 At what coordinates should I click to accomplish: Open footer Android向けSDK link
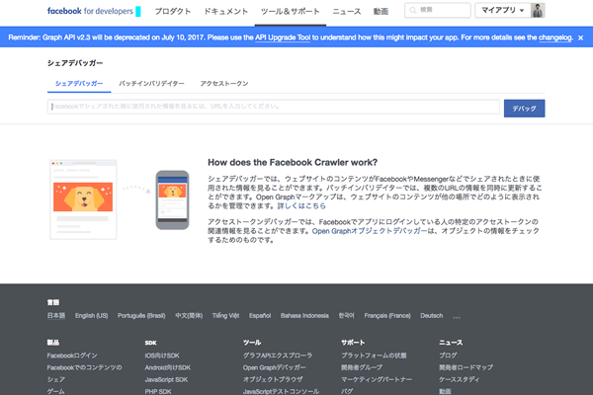[x=168, y=367]
